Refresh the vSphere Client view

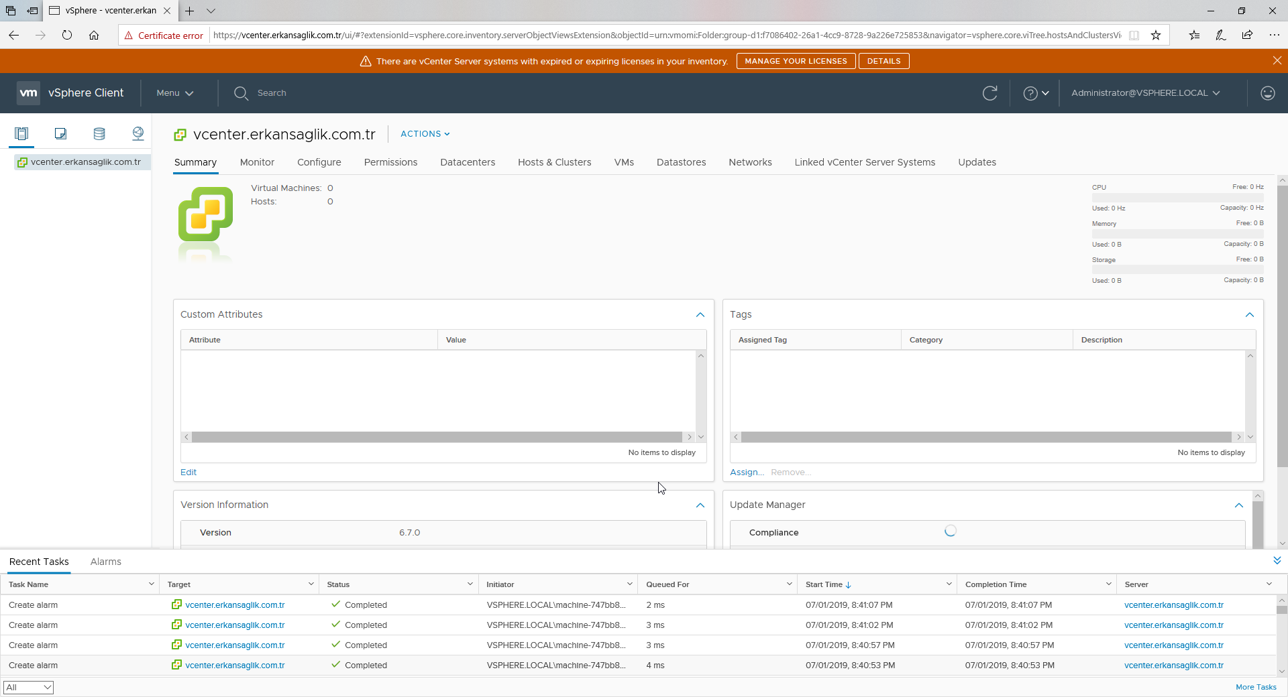click(x=989, y=93)
